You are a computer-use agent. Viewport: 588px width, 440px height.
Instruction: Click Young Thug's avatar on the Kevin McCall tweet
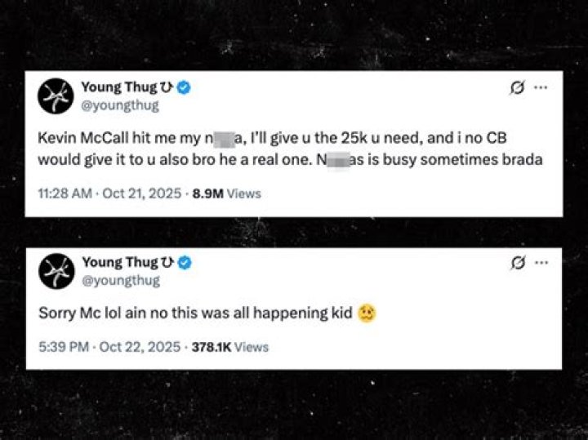click(55, 97)
